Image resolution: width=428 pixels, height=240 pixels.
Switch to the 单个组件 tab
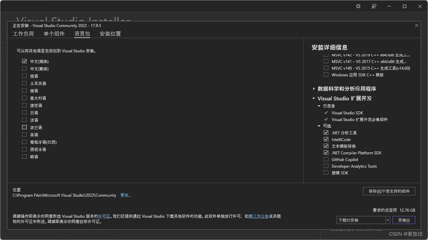pyautogui.click(x=54, y=34)
